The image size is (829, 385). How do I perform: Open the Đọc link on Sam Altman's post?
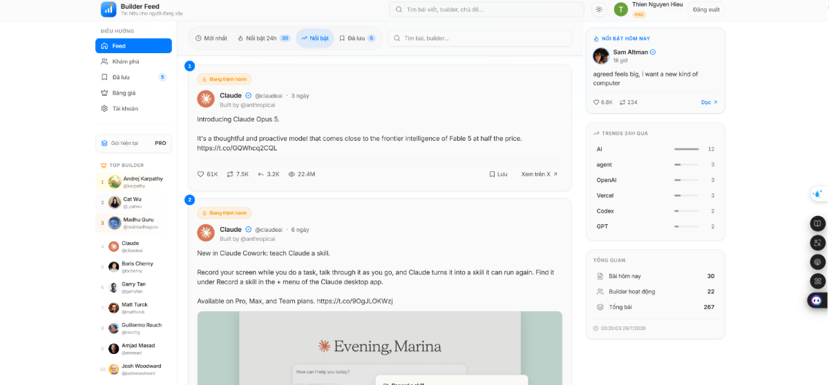(709, 102)
